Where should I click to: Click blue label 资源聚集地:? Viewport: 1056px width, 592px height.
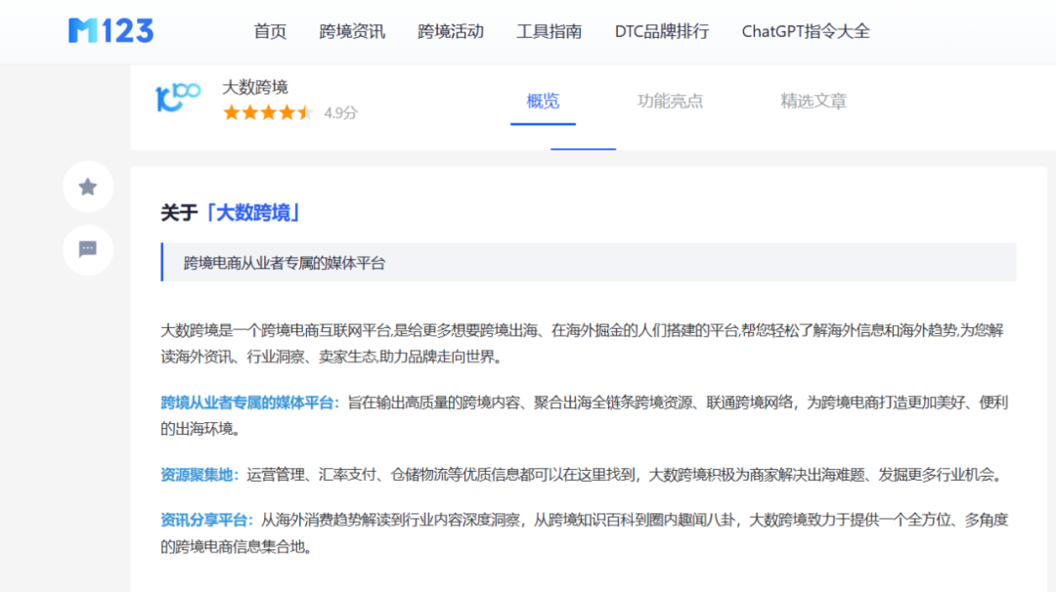199,474
